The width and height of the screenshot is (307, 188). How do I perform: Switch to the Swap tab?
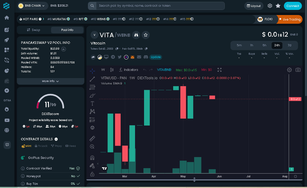click(34, 30)
